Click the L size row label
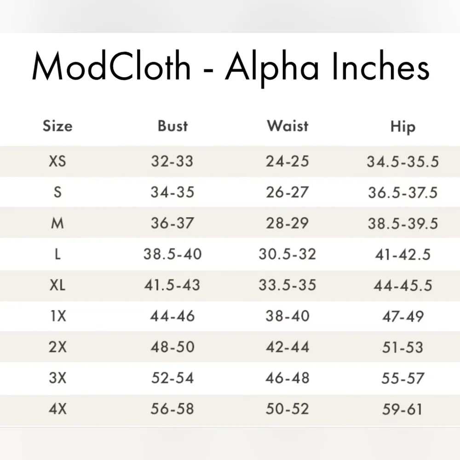The height and width of the screenshot is (460, 460). [57, 254]
